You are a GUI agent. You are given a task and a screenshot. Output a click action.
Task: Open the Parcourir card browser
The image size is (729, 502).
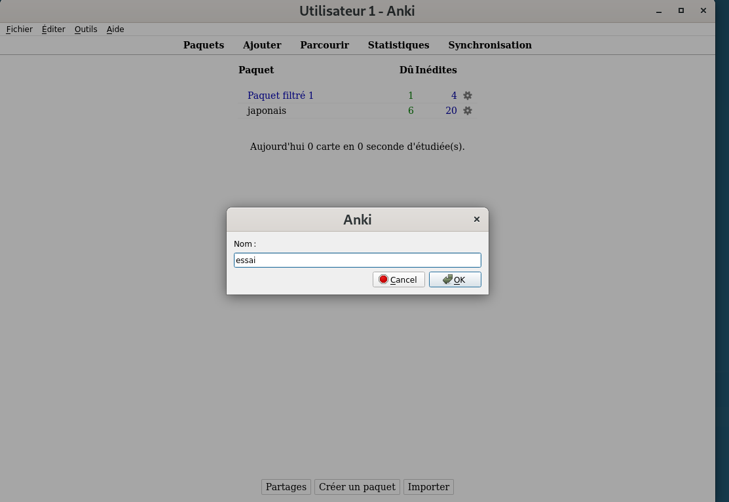point(324,45)
